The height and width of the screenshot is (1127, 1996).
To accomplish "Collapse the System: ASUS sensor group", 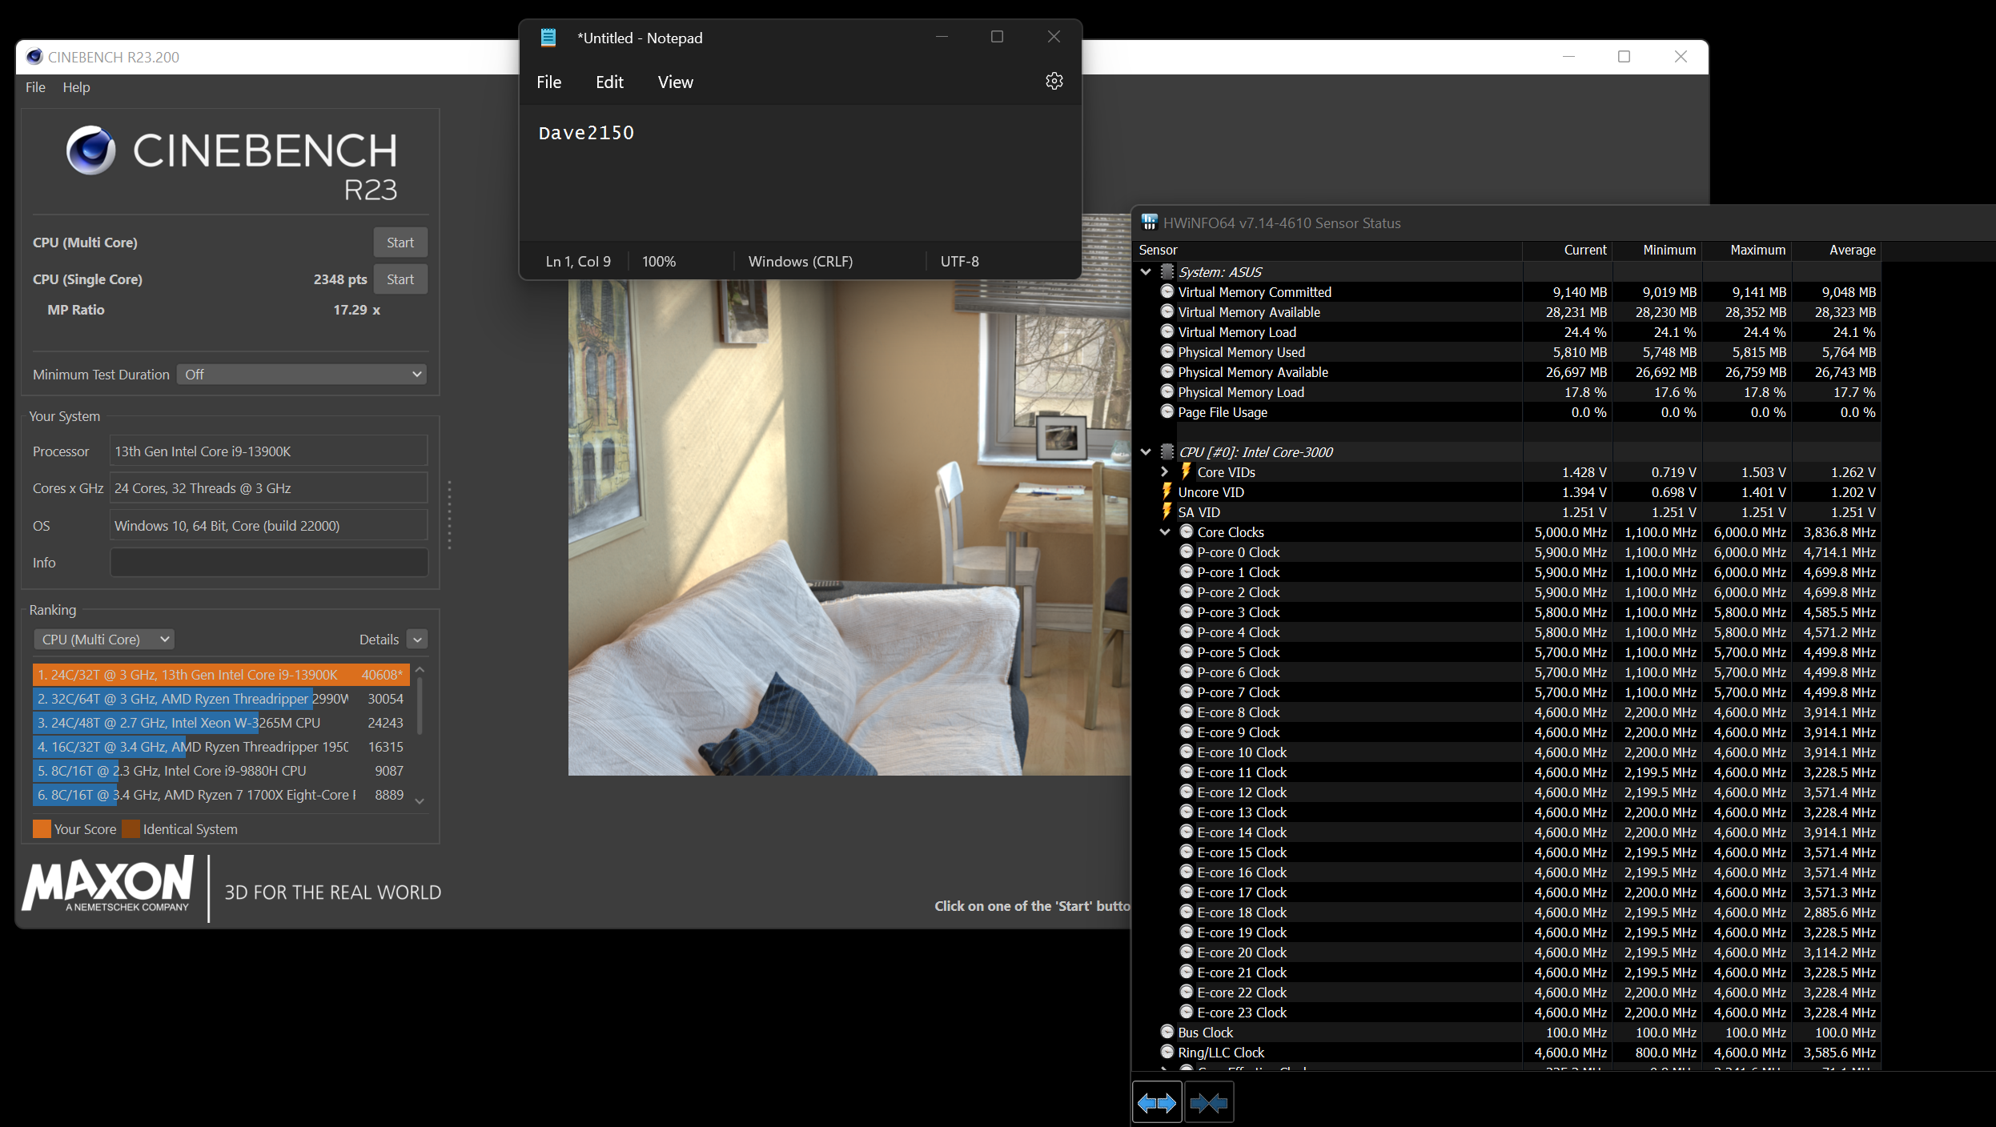I will pos(1146,272).
